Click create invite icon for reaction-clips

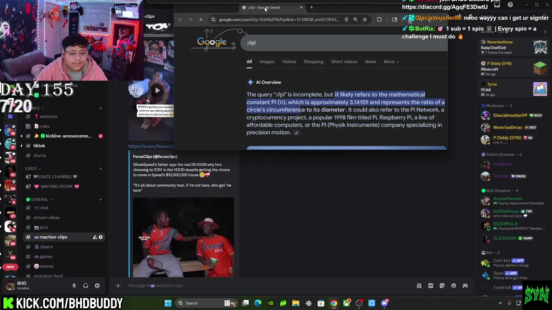pos(95,237)
